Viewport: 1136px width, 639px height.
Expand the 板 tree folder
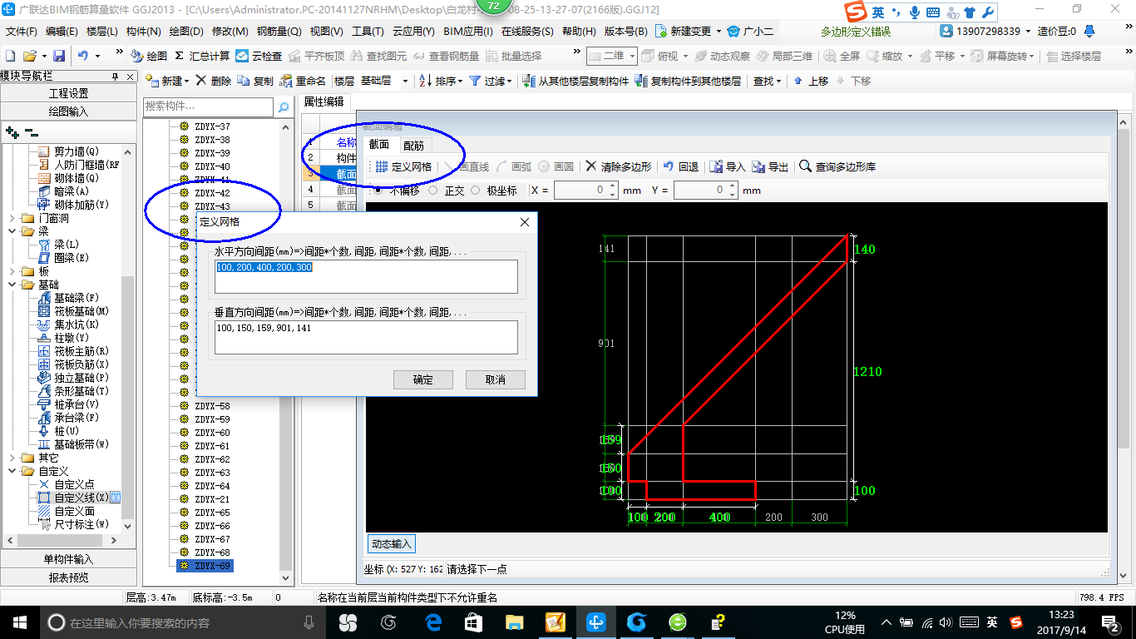(x=12, y=271)
